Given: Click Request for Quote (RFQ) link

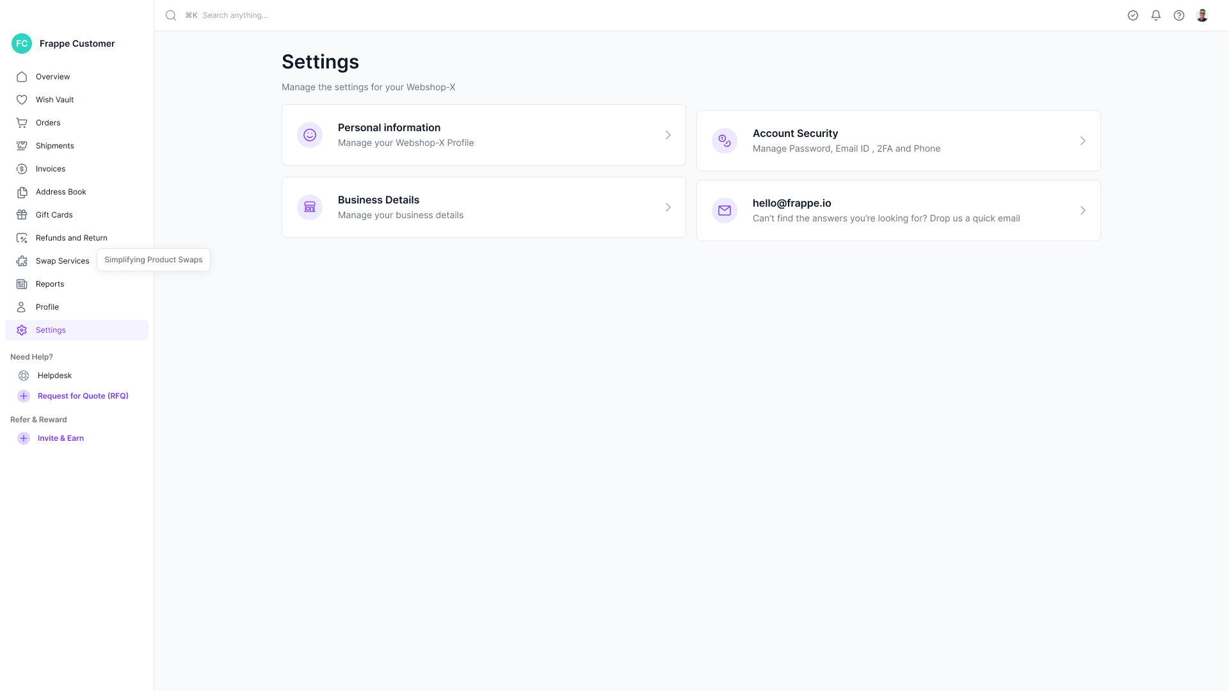Looking at the screenshot, I should 83,396.
